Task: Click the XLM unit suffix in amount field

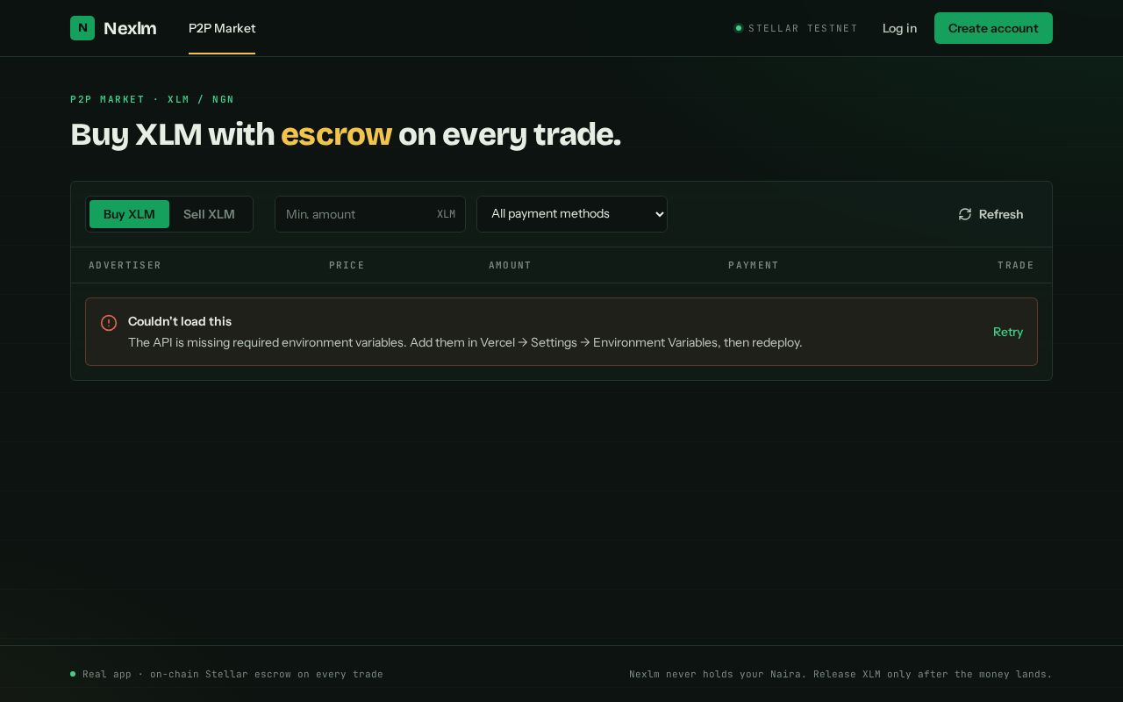Action: click(x=447, y=214)
